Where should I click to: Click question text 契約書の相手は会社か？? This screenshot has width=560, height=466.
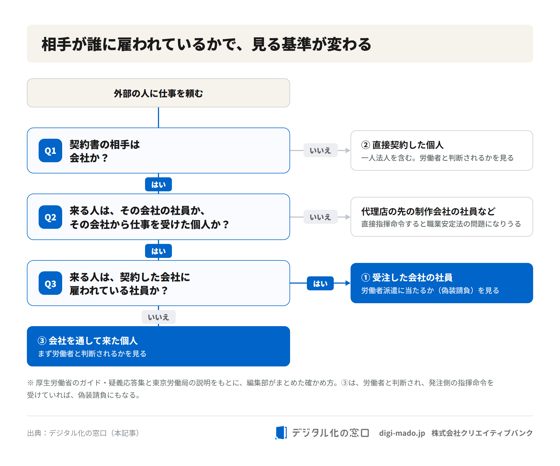tap(104, 151)
